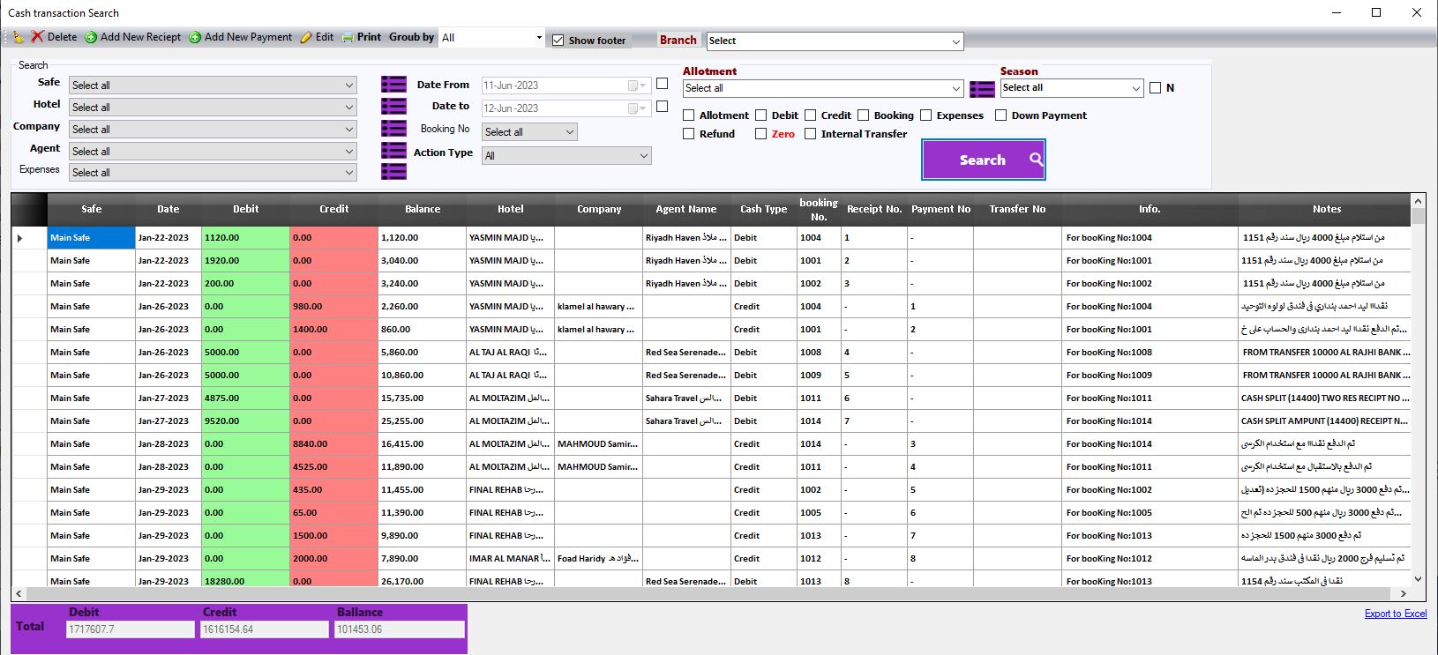
Task: Tick the checkbox beside Date From
Action: tap(663, 84)
